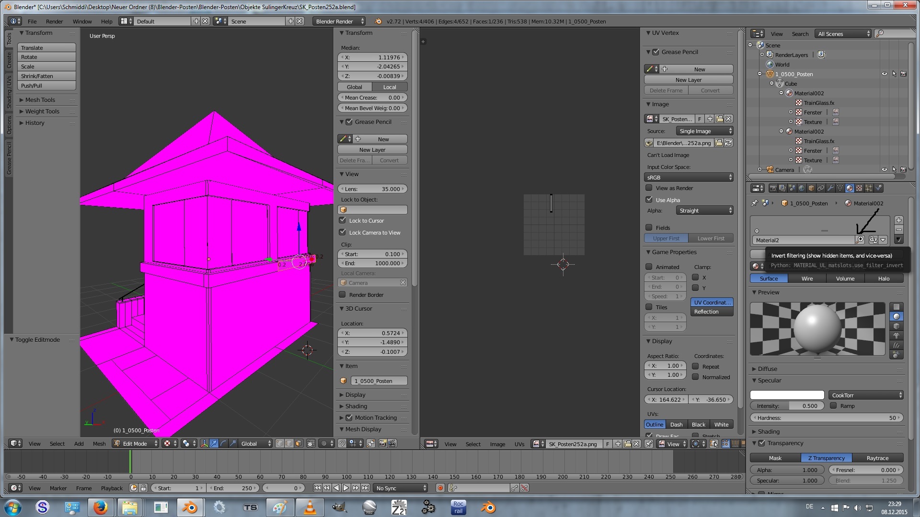
Task: Toggle visibility eye of 1_0500_Posten
Action: (884, 74)
